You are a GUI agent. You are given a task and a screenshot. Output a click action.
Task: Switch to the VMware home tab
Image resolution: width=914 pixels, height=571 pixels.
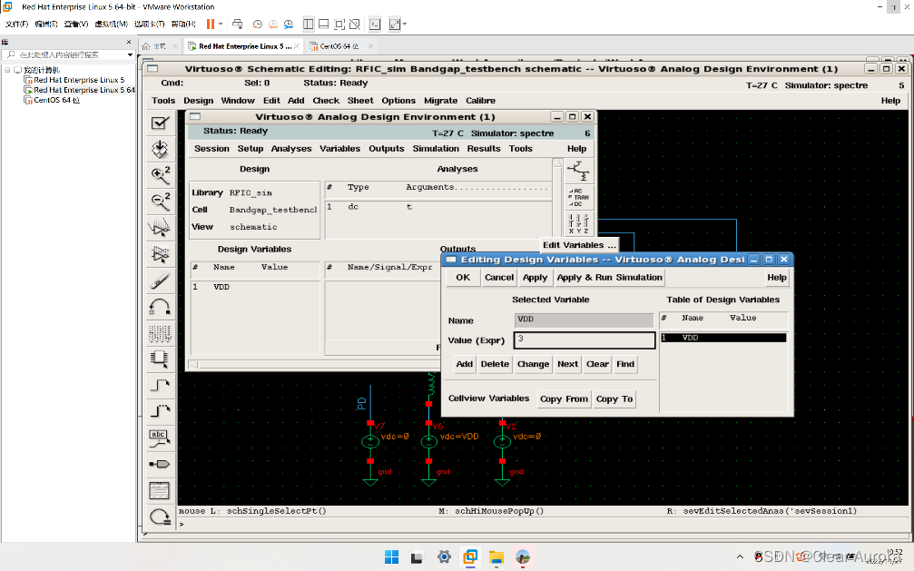coord(159,46)
